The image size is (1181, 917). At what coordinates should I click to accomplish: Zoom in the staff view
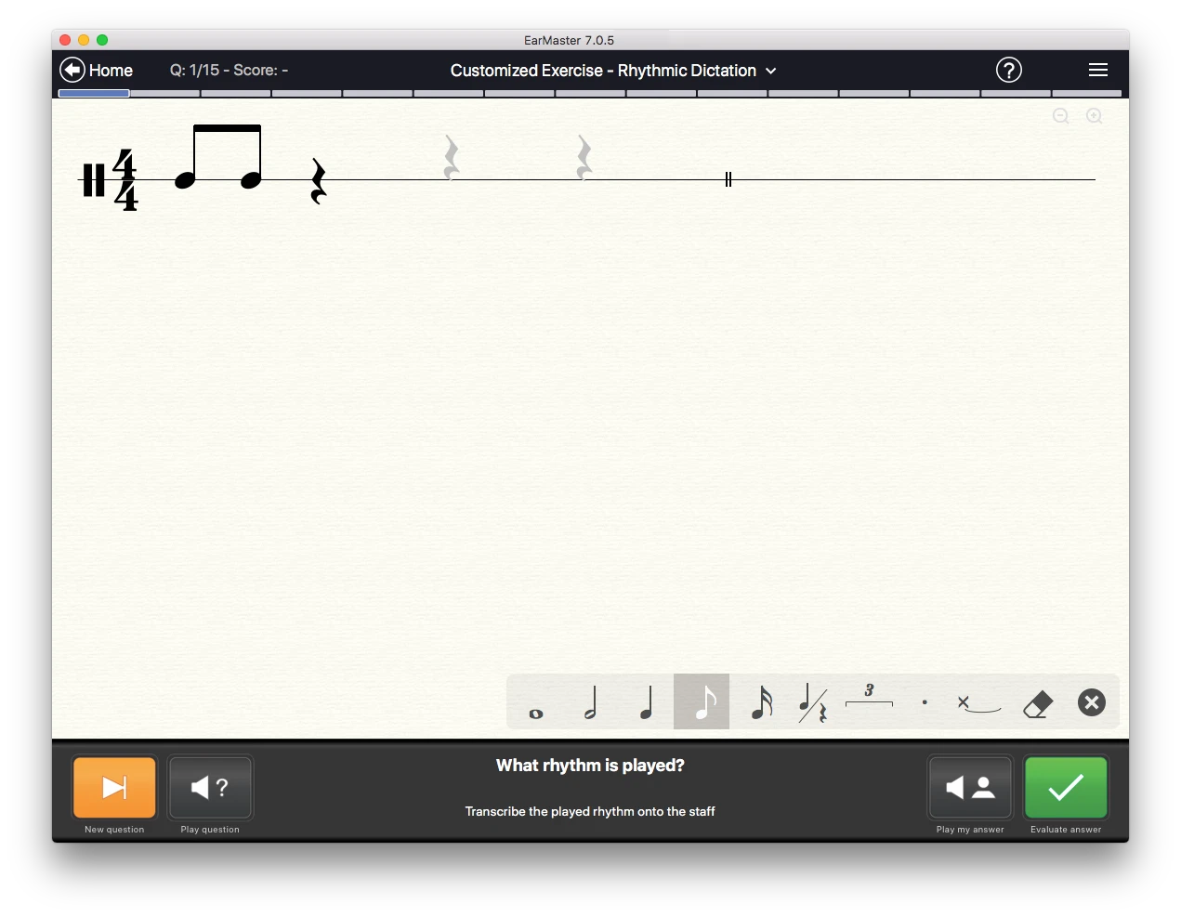pos(1095,116)
